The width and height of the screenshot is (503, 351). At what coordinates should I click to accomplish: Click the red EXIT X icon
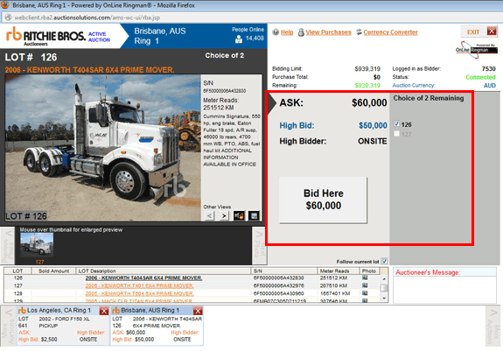click(x=492, y=32)
